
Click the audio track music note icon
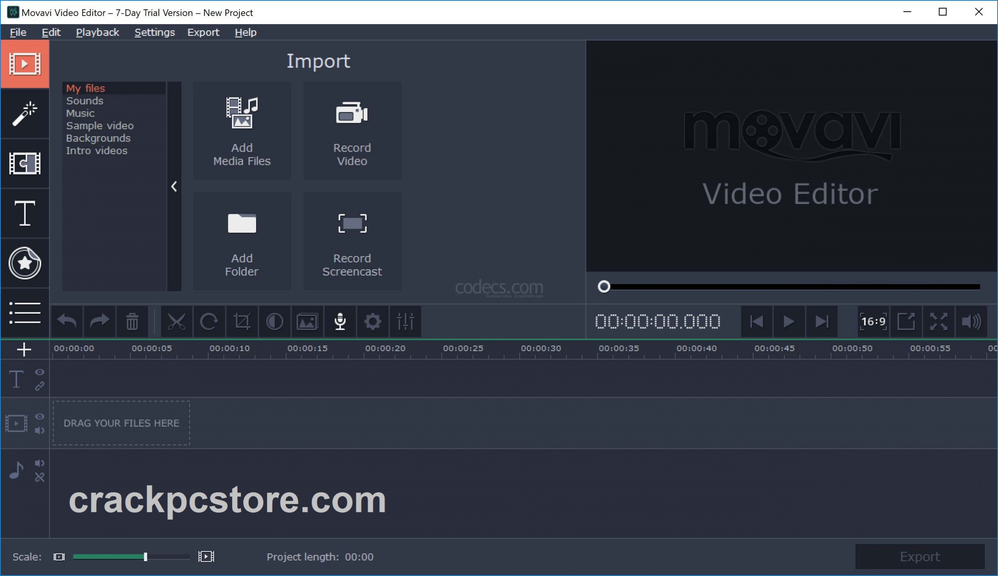pyautogui.click(x=16, y=470)
